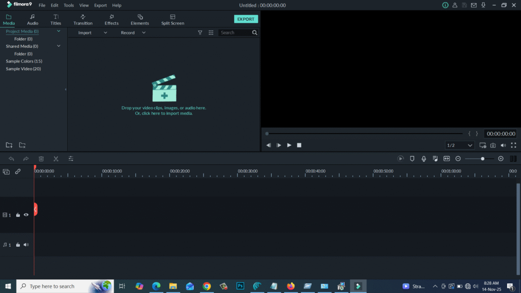Screen dimensions: 521x293
Task: Enter fullscreen preview mode
Action: pyautogui.click(x=514, y=145)
